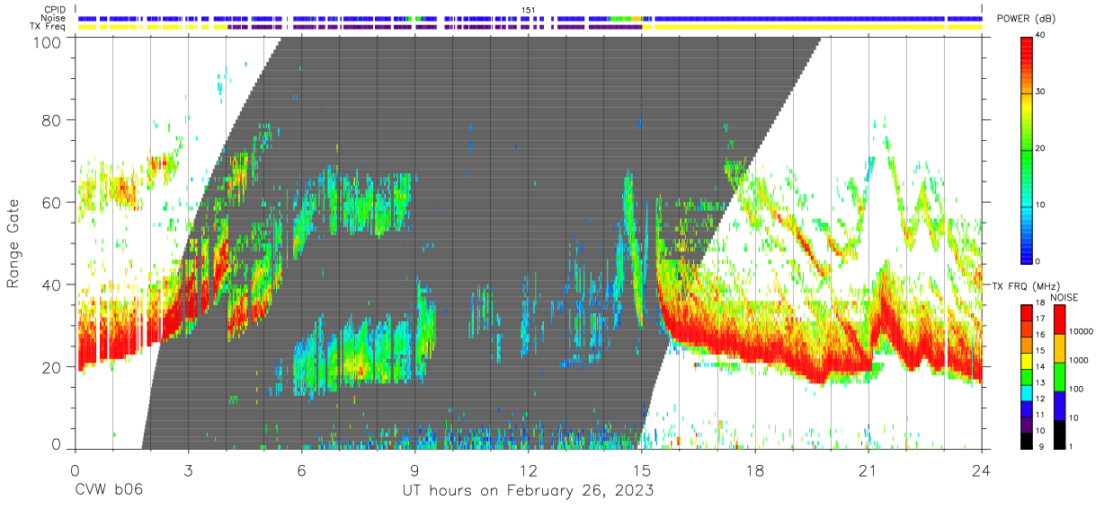Click x-axis tick label 18
Screen dimensions: 1104x509
point(754,470)
